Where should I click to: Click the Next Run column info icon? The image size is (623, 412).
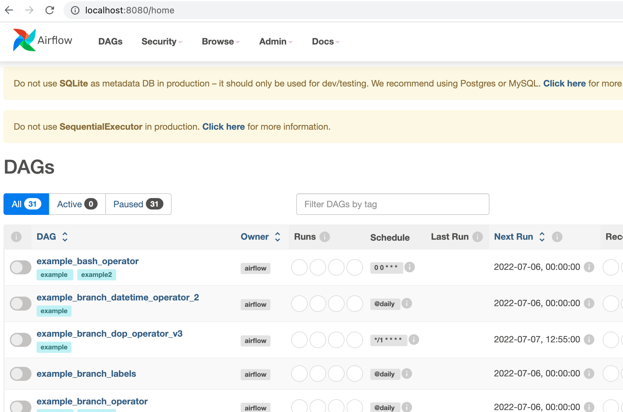click(557, 237)
